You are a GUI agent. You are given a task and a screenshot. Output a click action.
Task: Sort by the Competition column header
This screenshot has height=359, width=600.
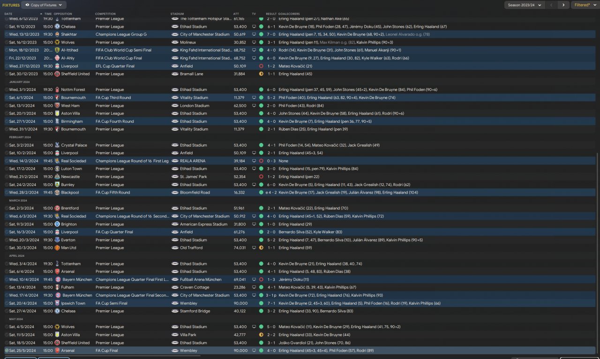pyautogui.click(x=105, y=14)
